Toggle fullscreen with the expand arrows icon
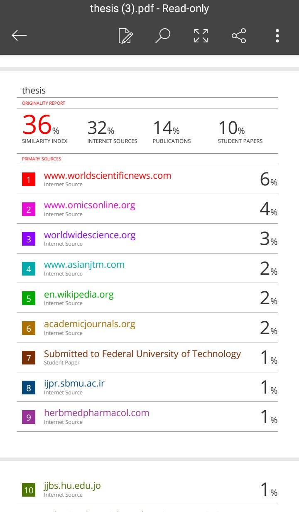 [x=201, y=36]
